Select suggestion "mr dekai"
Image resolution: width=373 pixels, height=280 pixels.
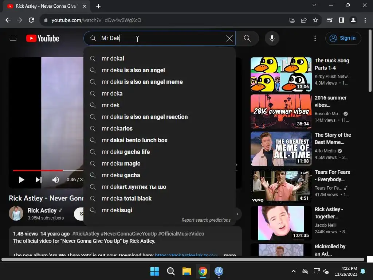[160, 58]
